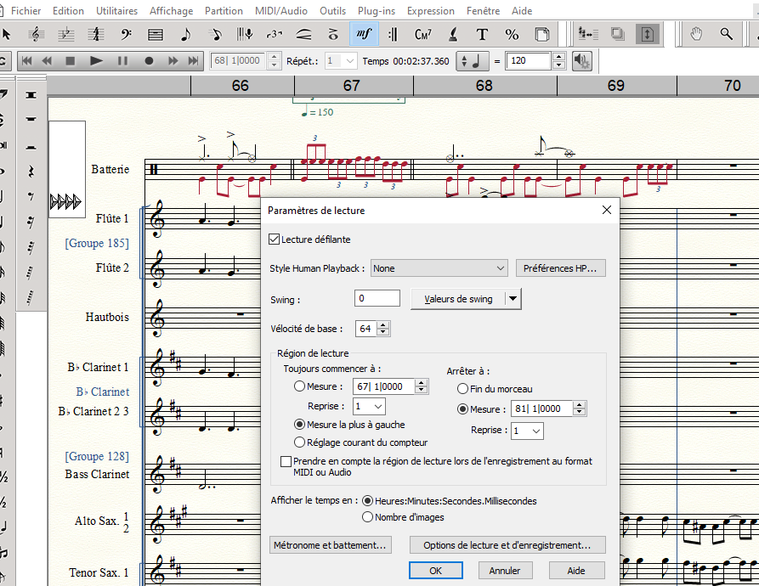Click the Métronome et battement button
759x586 pixels.
coord(331,544)
